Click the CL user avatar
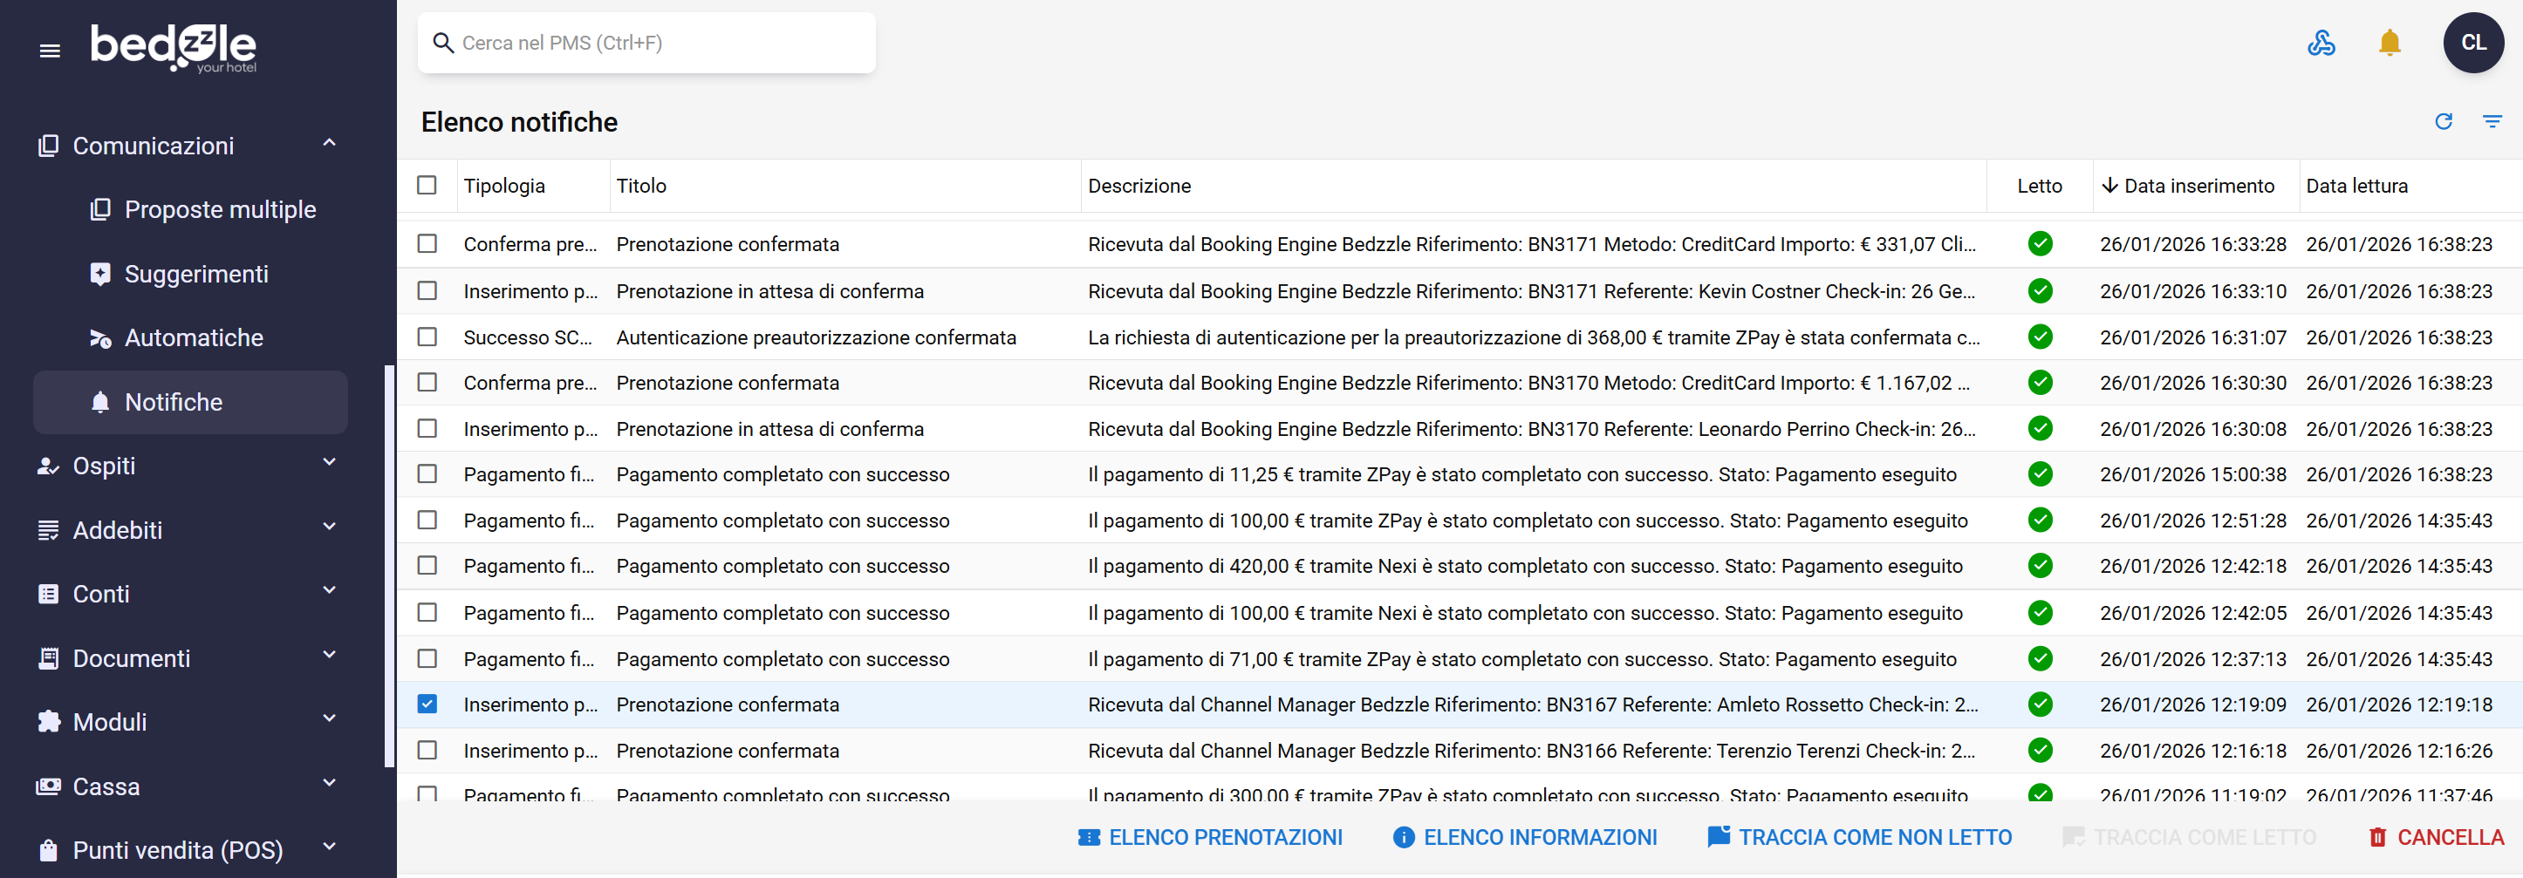 pos(2472,43)
